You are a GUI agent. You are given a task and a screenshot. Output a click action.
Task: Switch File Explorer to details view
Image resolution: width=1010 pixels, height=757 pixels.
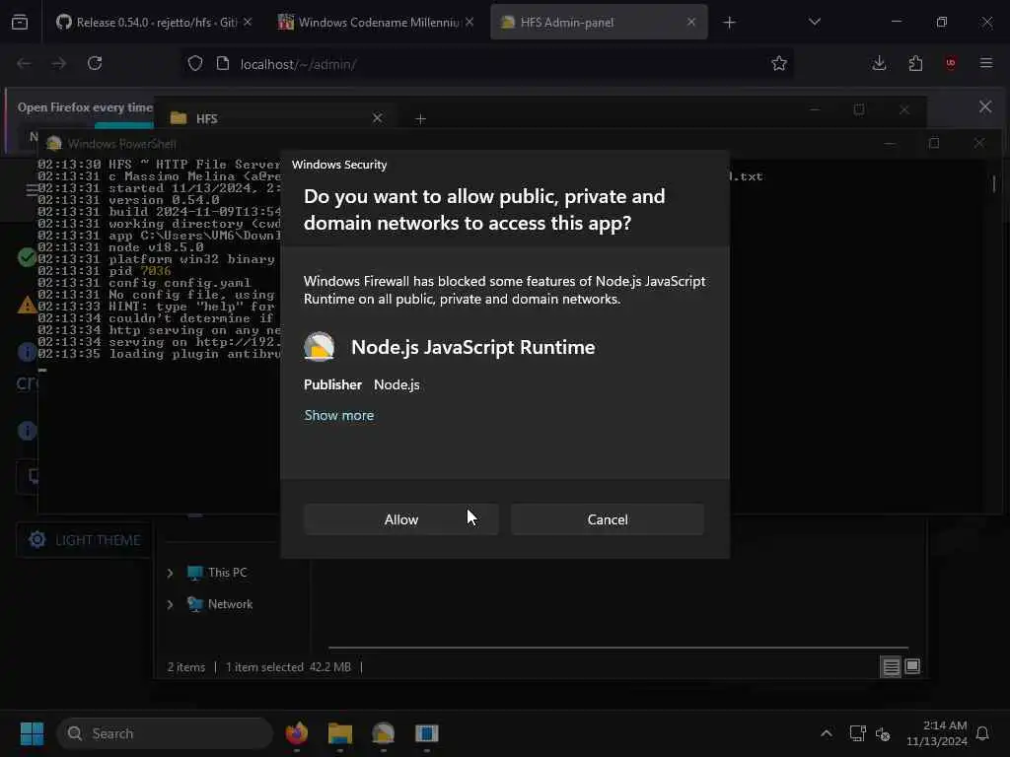(891, 667)
